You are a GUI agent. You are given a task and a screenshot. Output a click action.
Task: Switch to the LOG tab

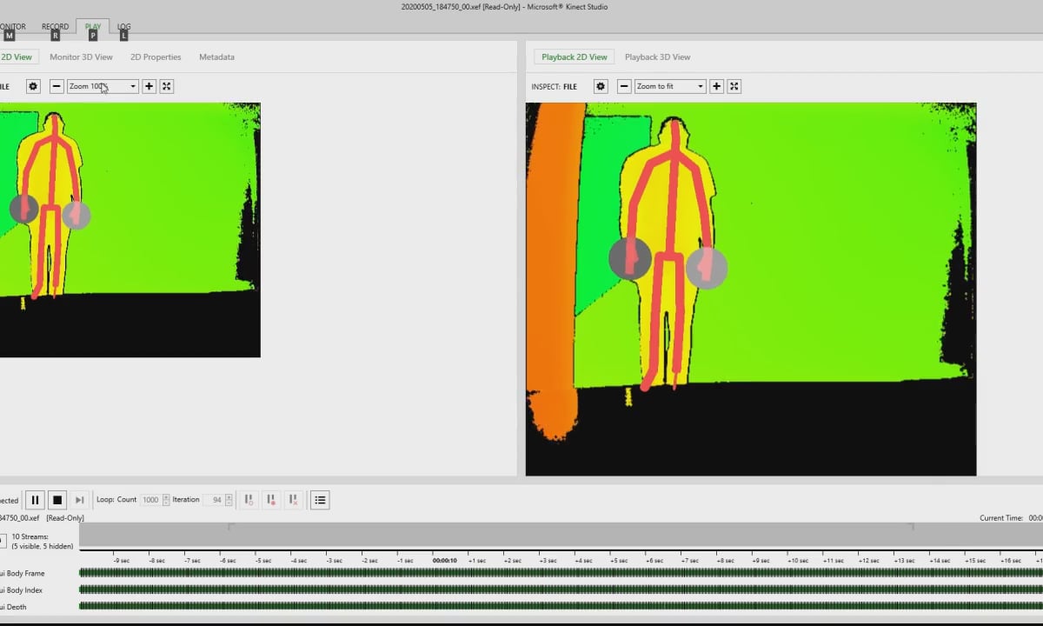tap(123, 27)
